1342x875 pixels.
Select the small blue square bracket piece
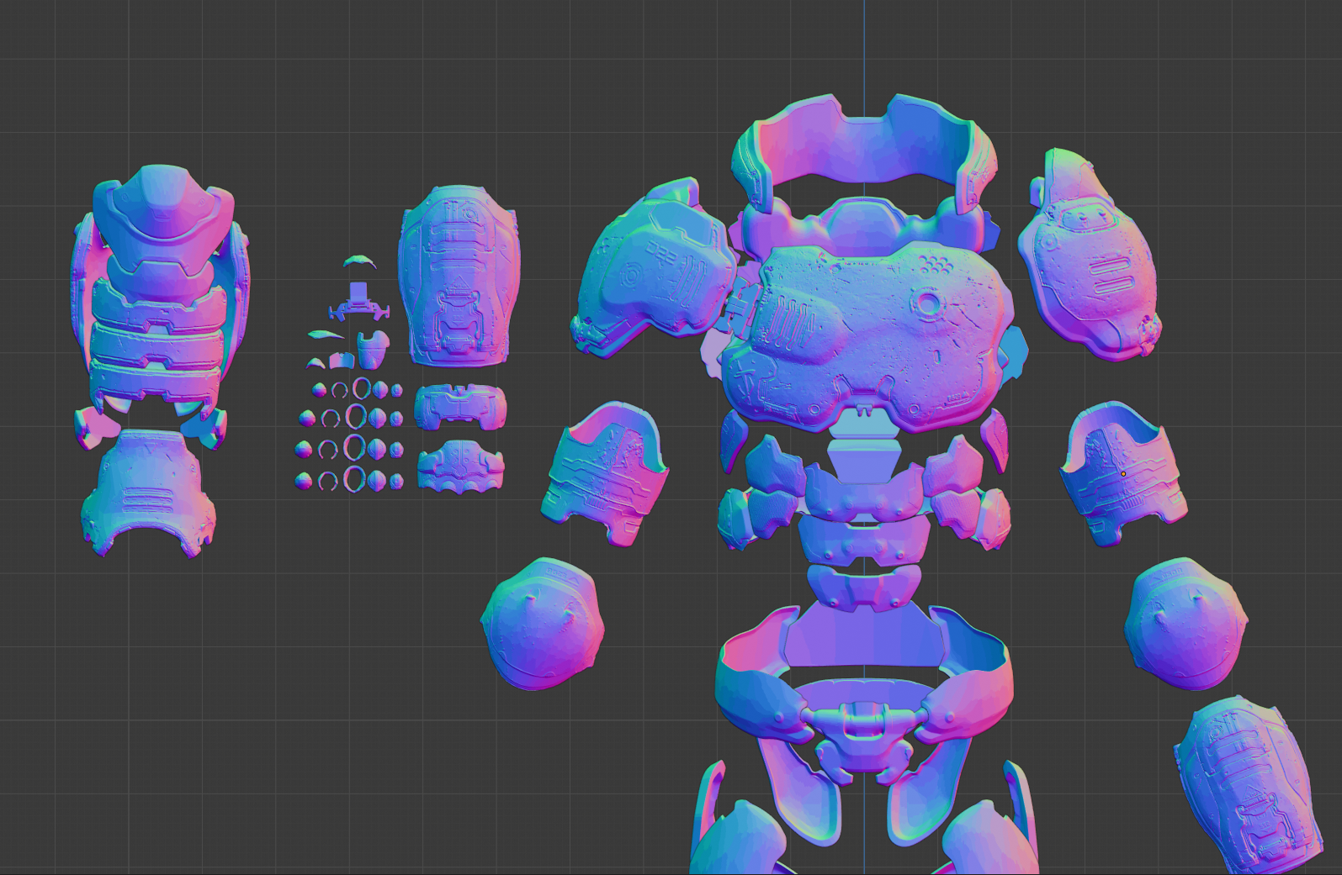click(358, 301)
